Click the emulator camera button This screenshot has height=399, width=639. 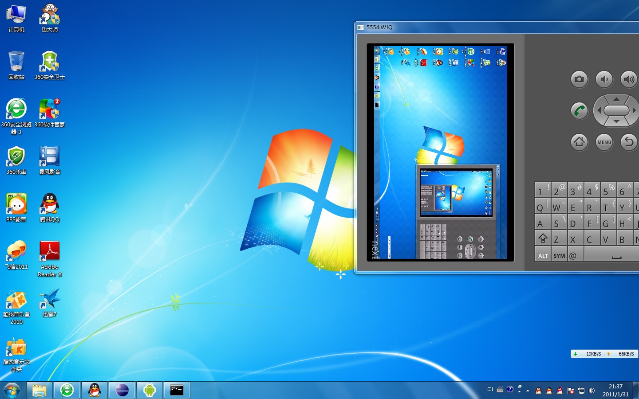(579, 79)
